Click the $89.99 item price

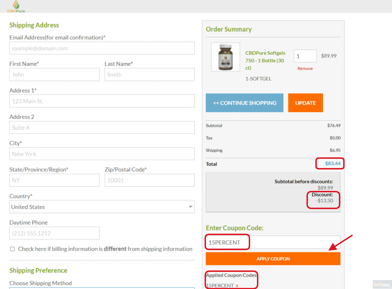tap(329, 56)
